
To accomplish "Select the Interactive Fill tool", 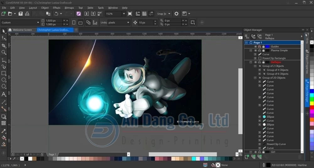I will tap(3, 137).
